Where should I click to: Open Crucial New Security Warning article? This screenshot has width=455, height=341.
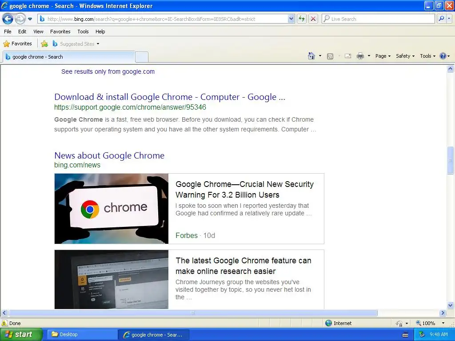pyautogui.click(x=245, y=189)
